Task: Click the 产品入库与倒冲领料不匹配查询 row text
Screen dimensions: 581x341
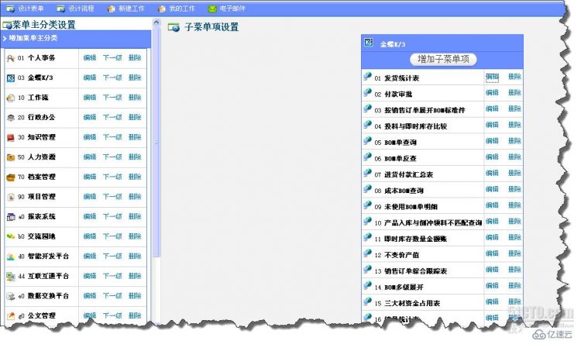Action: [433, 222]
